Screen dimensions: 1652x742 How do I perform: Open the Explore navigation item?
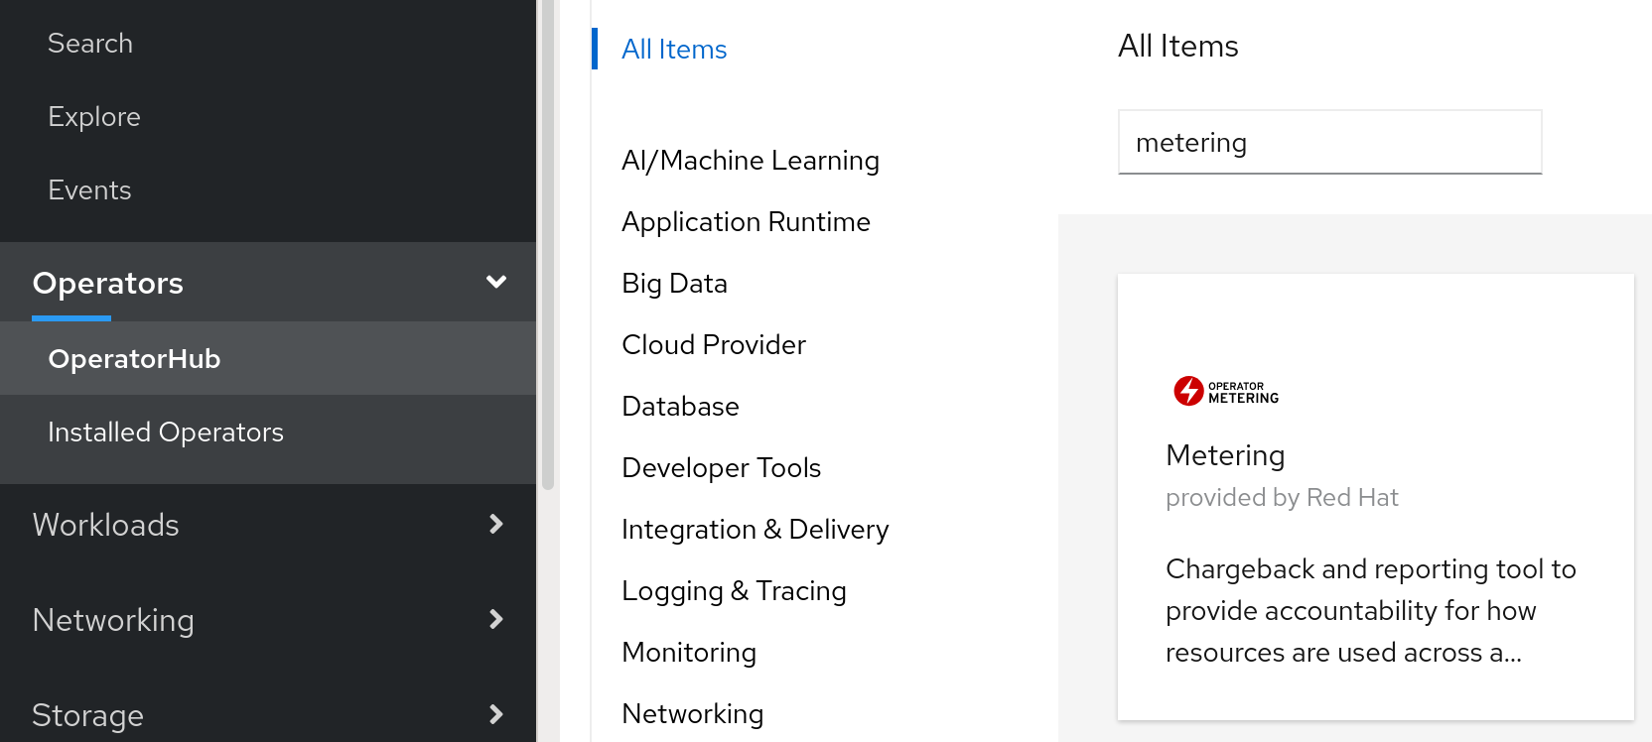click(94, 117)
